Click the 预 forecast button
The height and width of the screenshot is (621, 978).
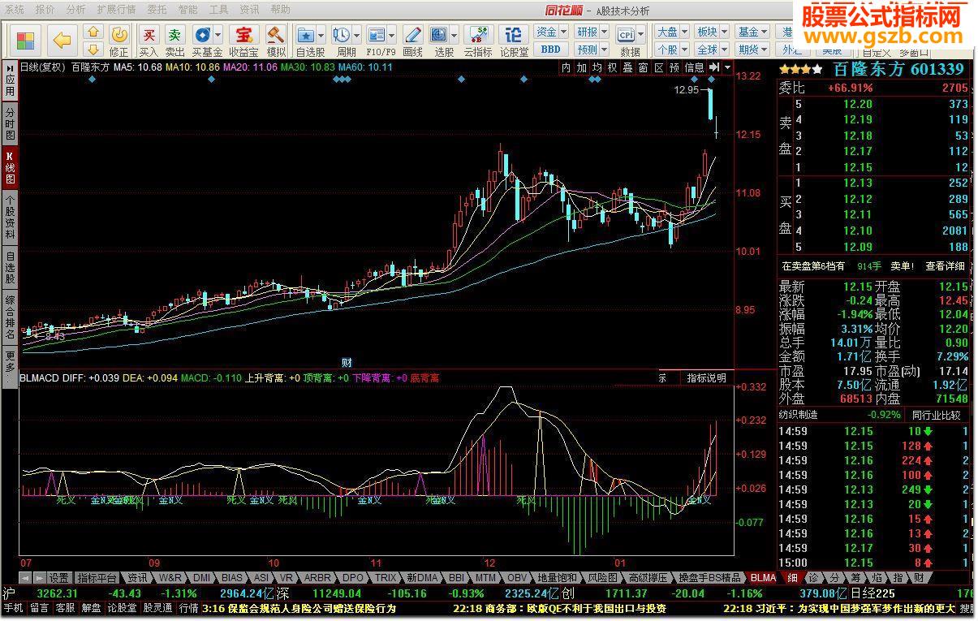tap(674, 68)
